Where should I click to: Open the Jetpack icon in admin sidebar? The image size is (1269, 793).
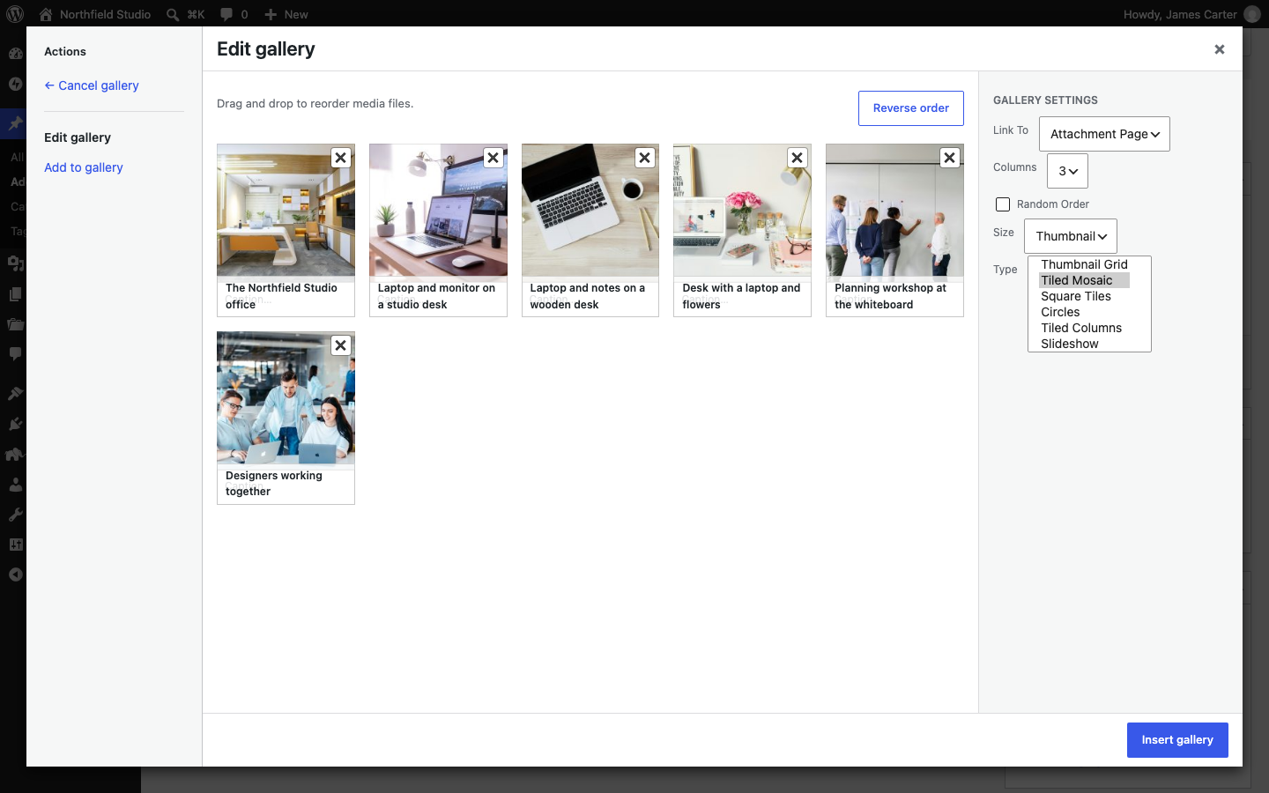pos(15,84)
